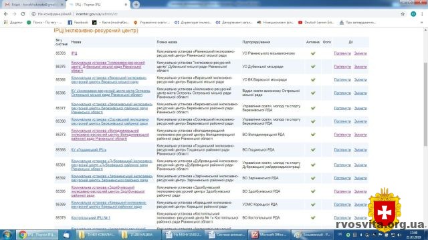Toggle active checkmark for Гощанський ІРЦ row

pyautogui.click(x=313, y=150)
